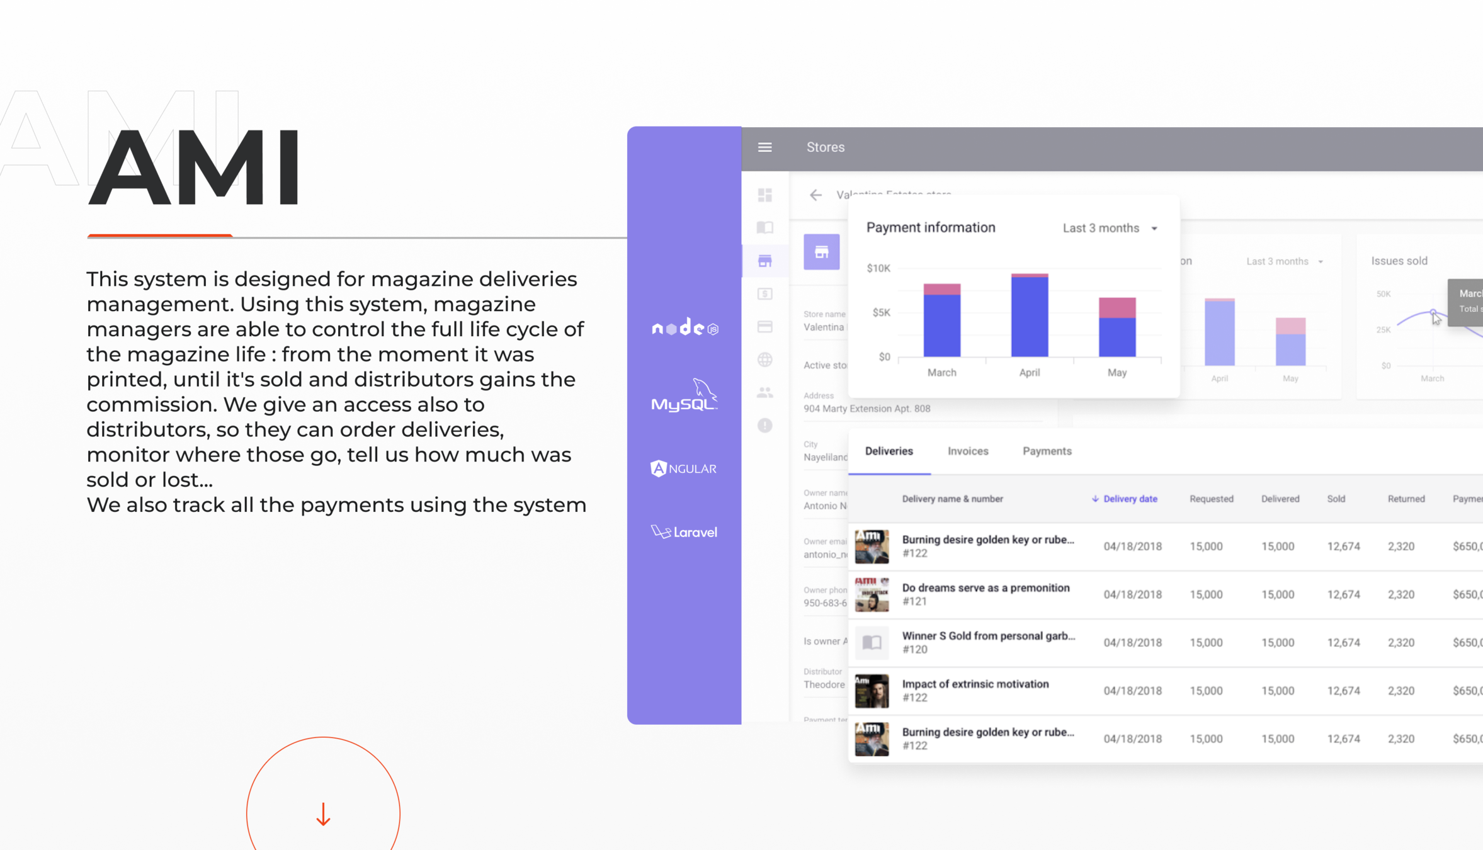Go back using the left arrow

point(815,195)
